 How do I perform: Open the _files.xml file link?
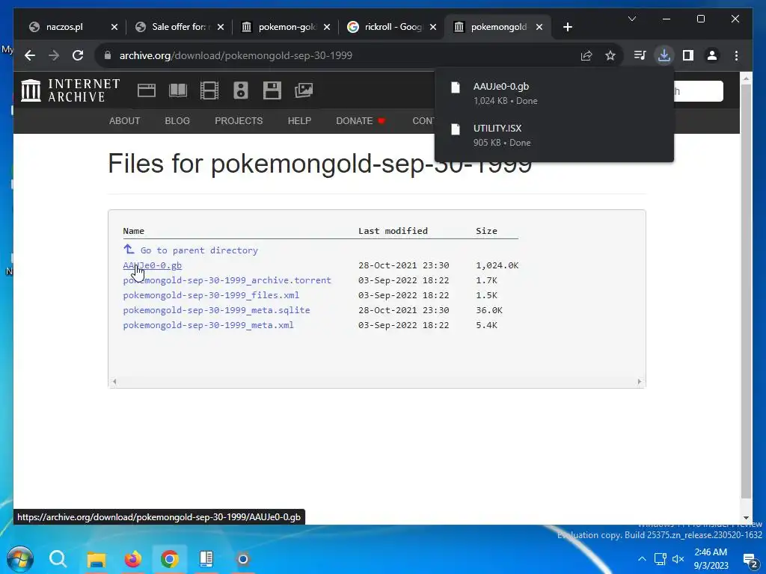click(x=211, y=295)
